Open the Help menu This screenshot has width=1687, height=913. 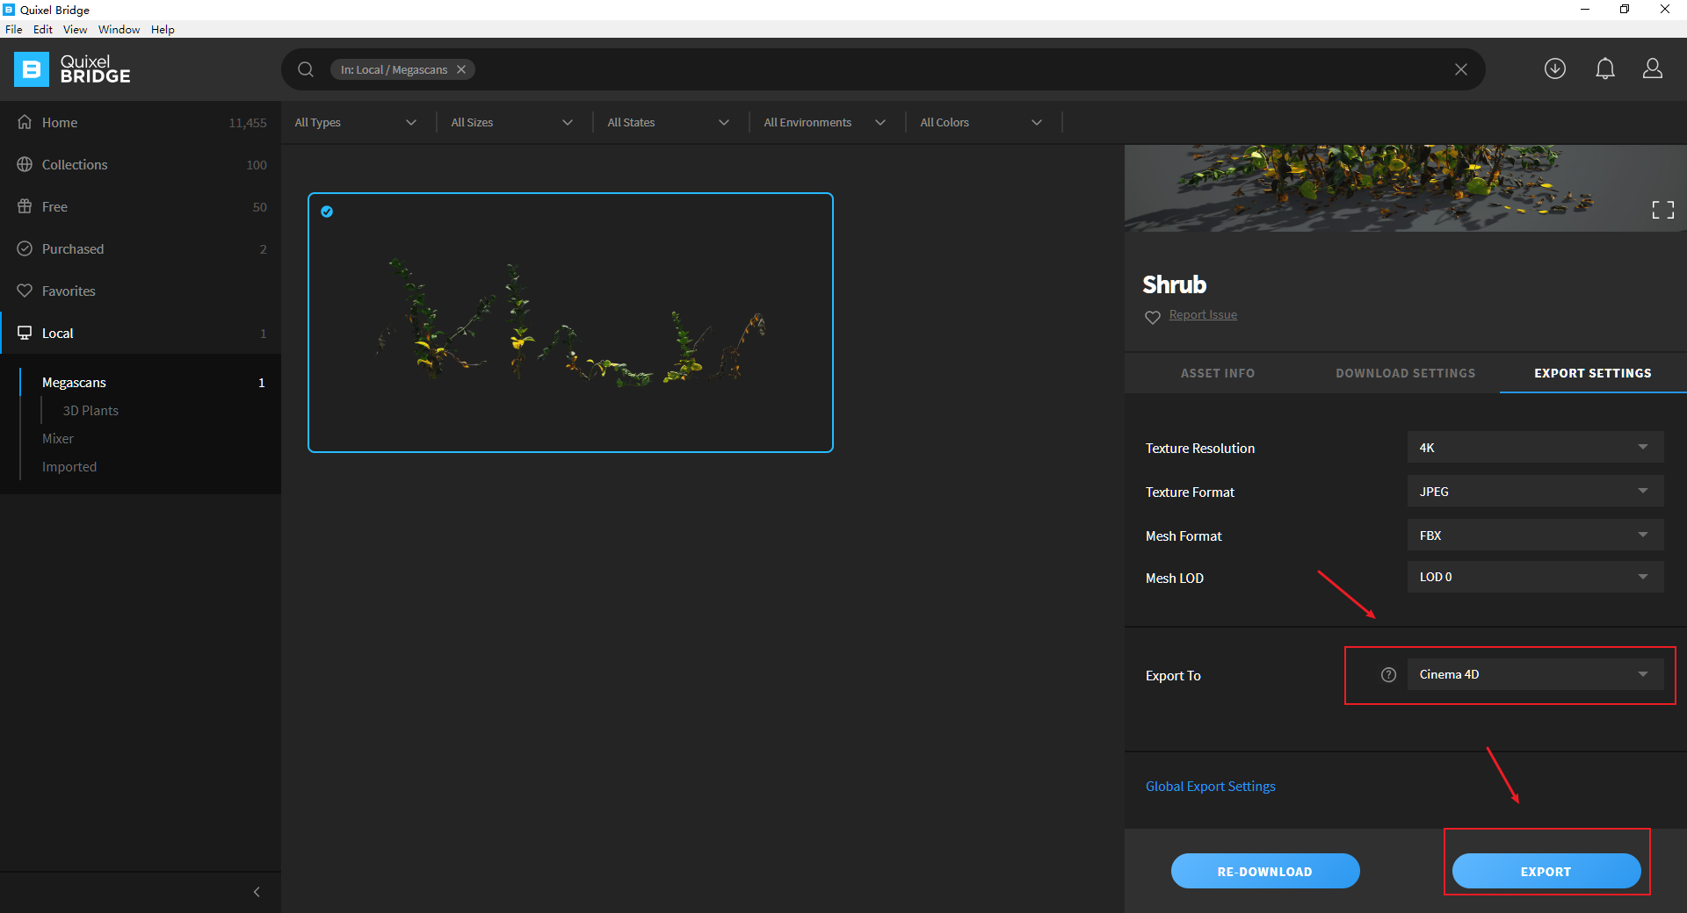(163, 29)
